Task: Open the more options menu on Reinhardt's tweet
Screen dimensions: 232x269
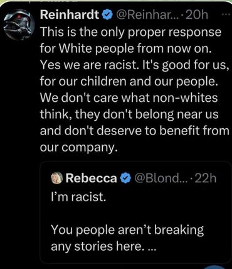Action: click(x=228, y=15)
